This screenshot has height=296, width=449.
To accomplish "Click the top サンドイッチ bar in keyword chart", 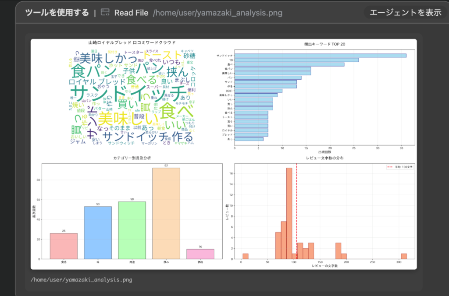I will point(321,56).
